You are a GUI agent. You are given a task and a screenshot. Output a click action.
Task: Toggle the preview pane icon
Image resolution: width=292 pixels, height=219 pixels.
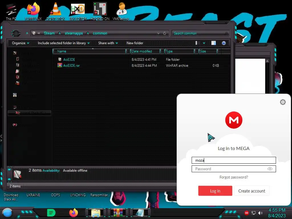click(x=214, y=43)
